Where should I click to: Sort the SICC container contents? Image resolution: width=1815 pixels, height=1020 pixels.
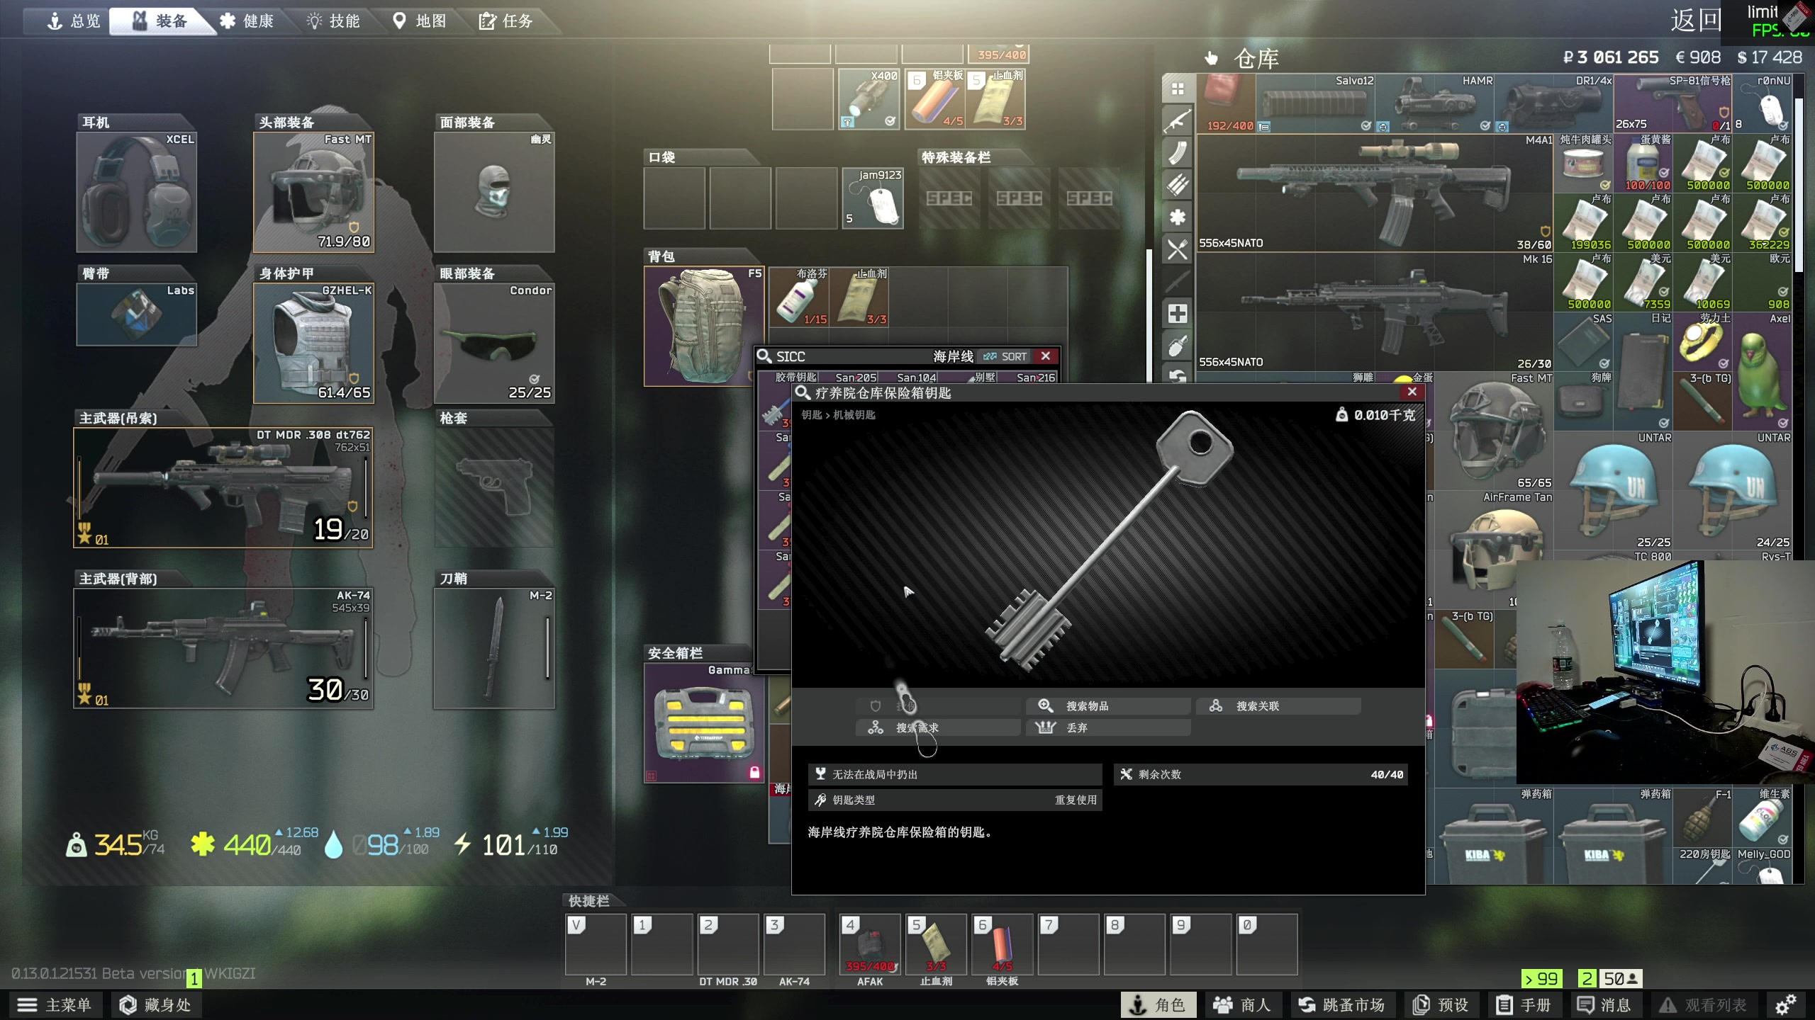coord(1005,356)
